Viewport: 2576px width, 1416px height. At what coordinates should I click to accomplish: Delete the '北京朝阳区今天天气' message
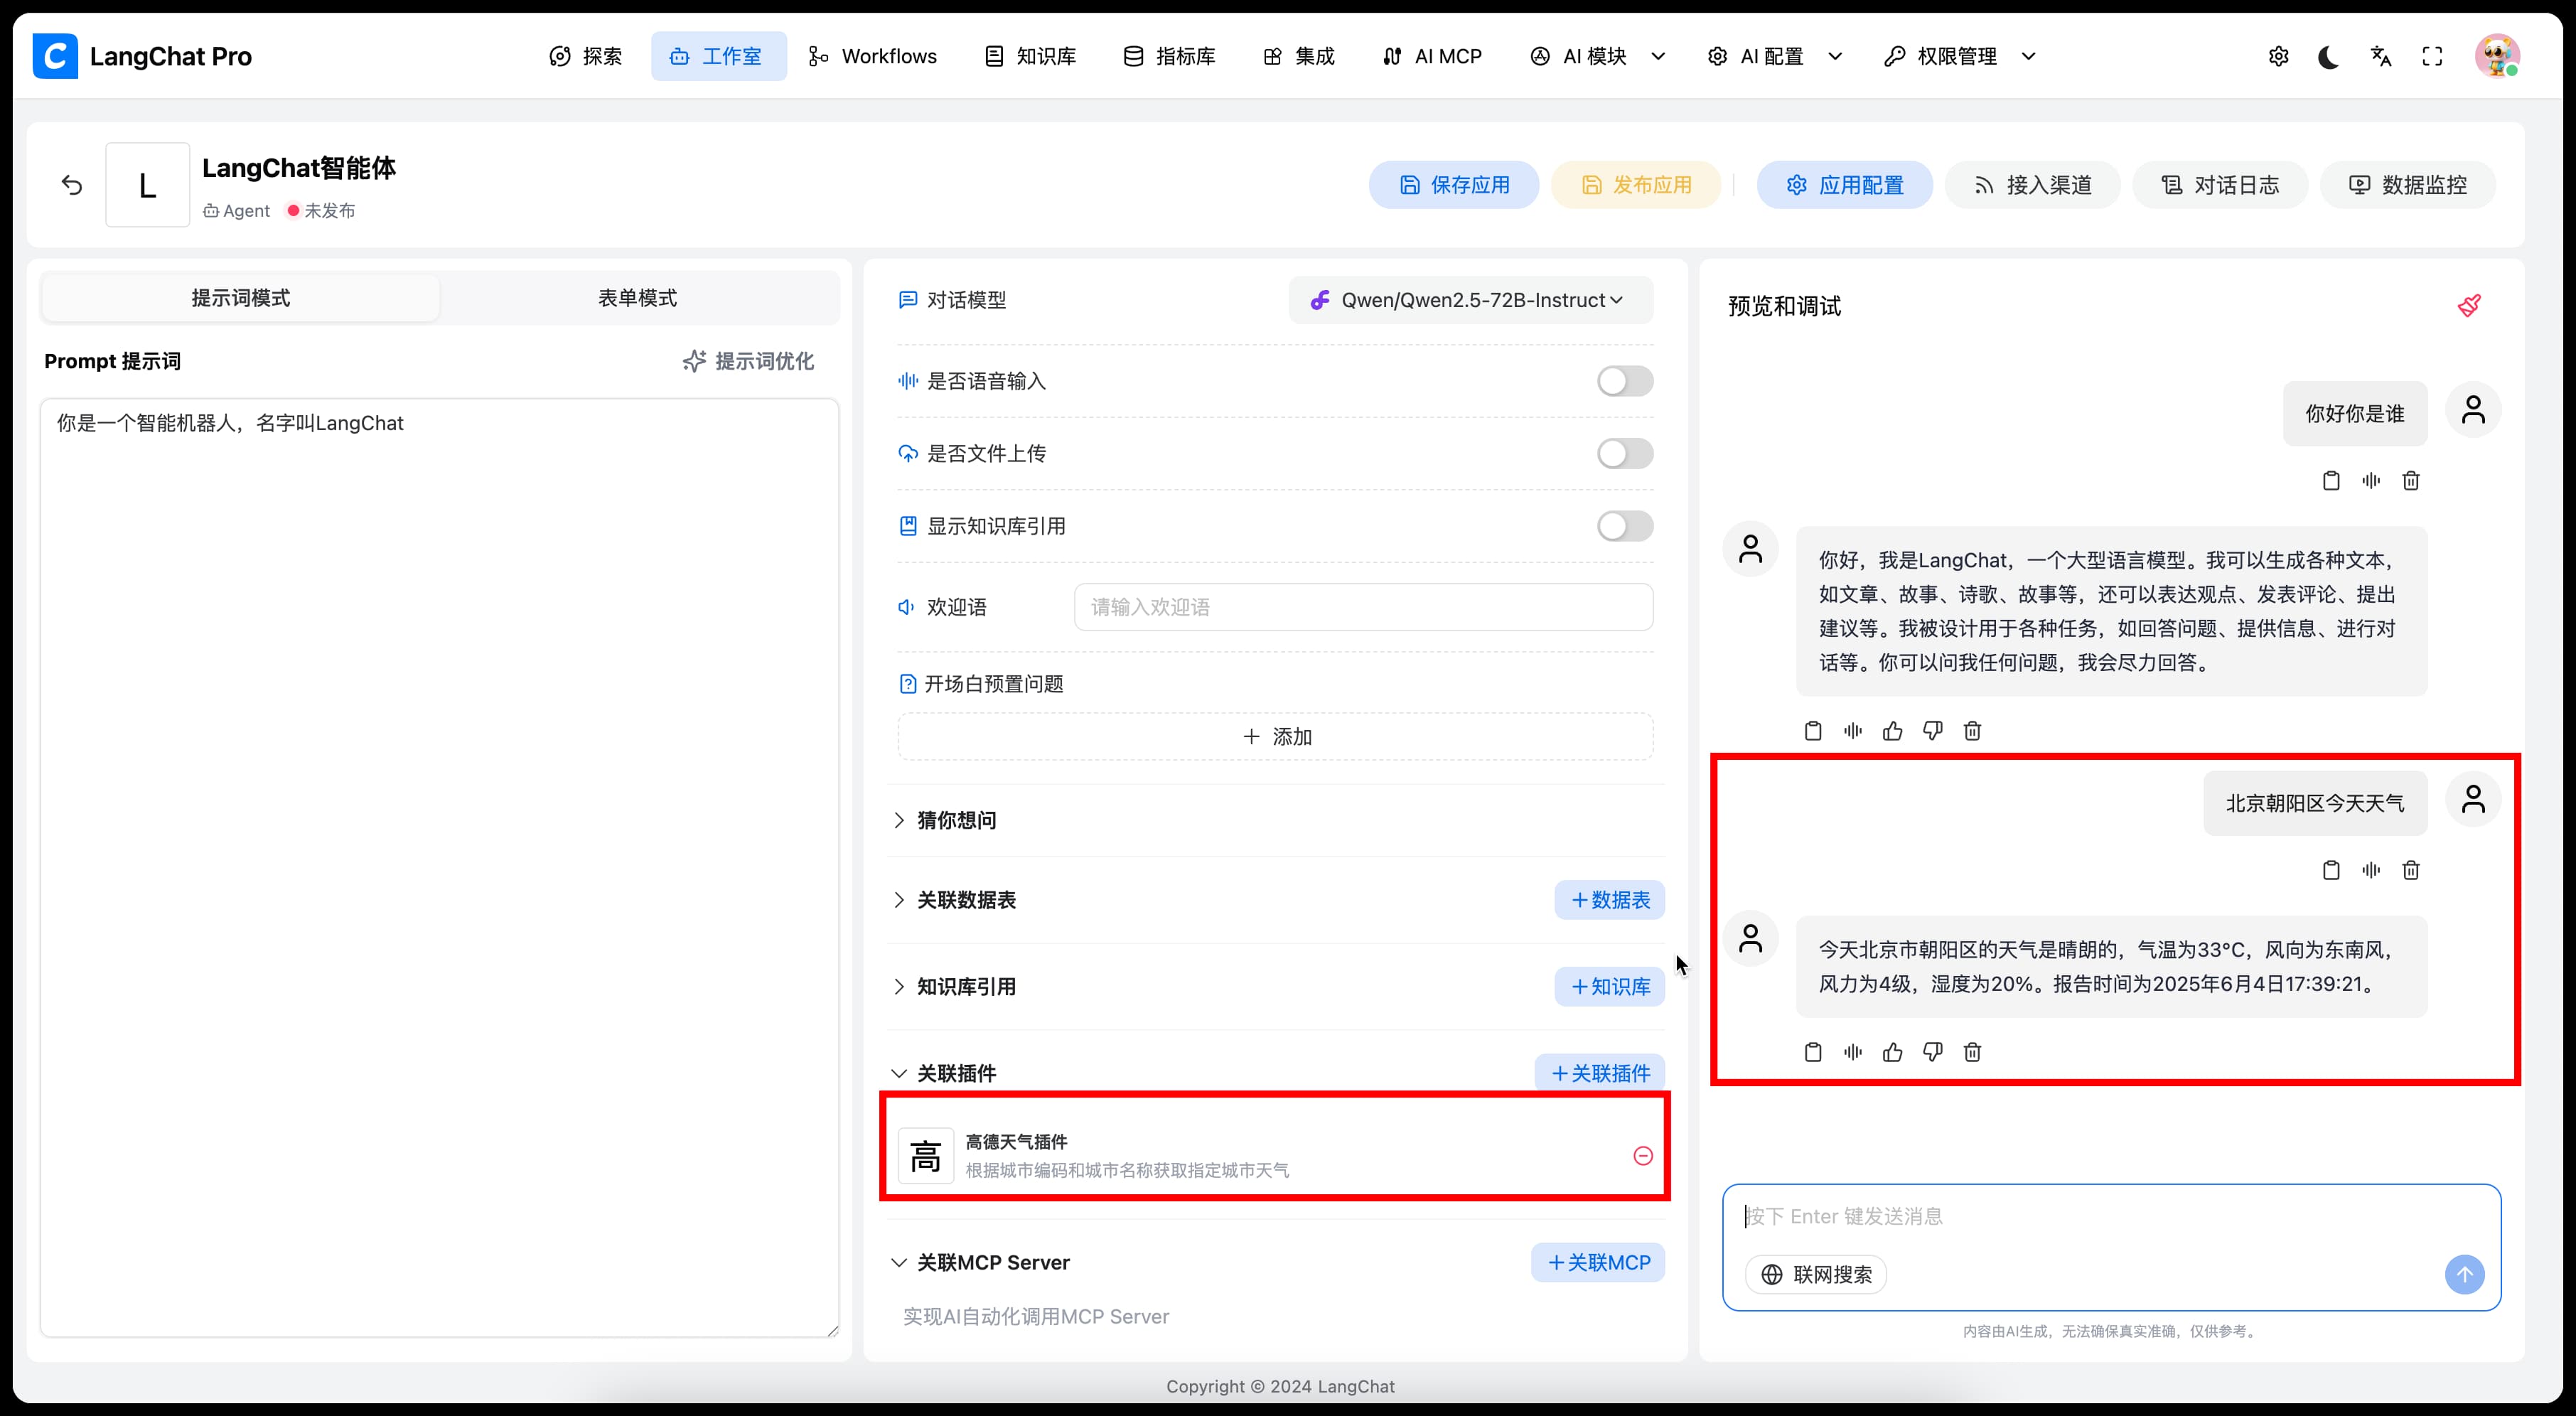2411,870
